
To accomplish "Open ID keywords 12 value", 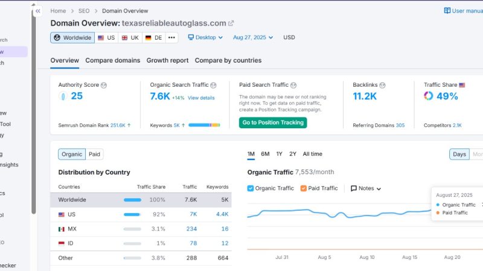I will click(225, 243).
